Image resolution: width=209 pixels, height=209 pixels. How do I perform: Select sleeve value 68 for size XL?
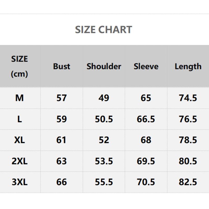[x=146, y=140]
